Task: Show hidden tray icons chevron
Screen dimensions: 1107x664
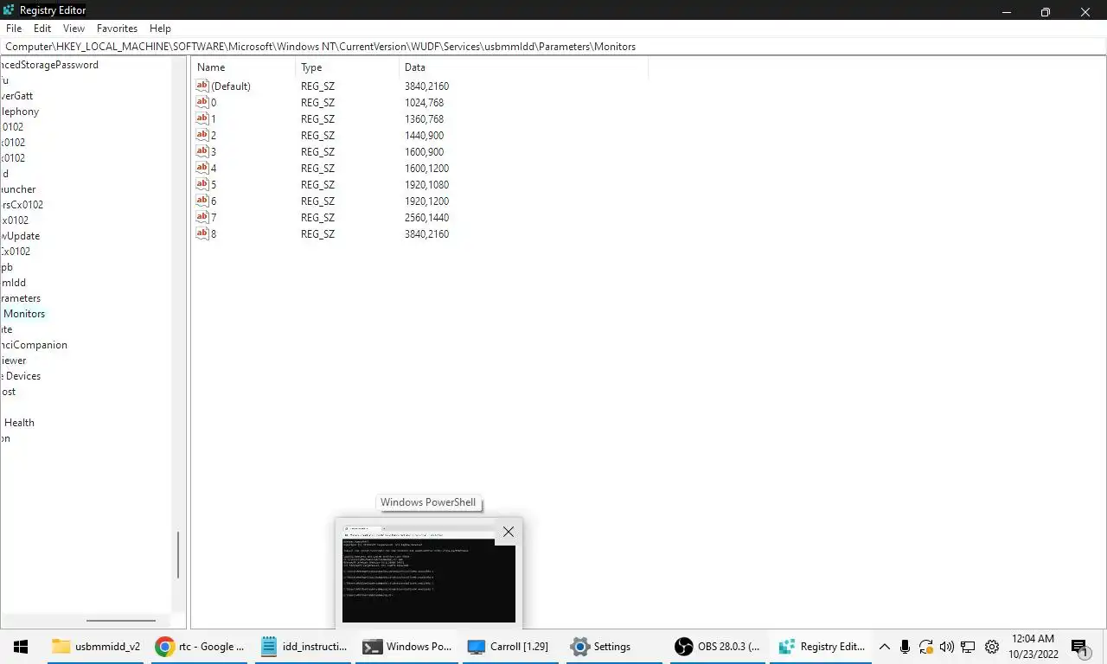Action: coord(884,647)
